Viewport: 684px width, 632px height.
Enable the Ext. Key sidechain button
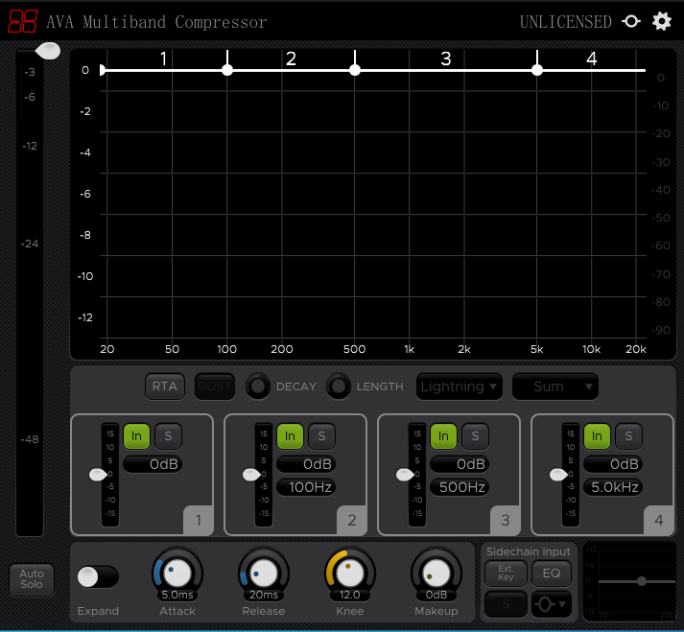coord(506,573)
